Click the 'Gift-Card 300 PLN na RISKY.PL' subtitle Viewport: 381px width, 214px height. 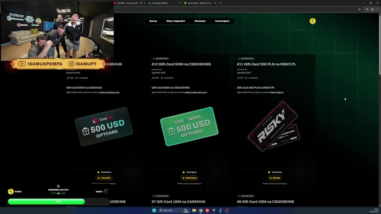click(256, 88)
